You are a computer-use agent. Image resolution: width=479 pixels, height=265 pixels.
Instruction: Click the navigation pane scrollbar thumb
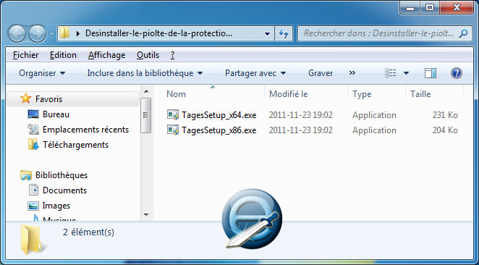(x=146, y=115)
